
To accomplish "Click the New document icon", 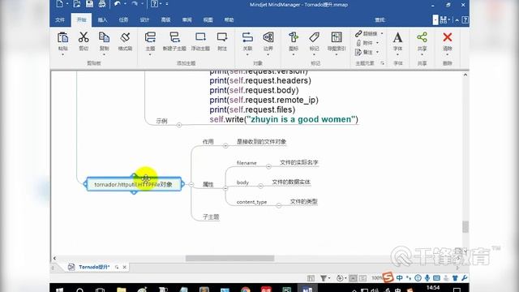I will [x=59, y=4].
